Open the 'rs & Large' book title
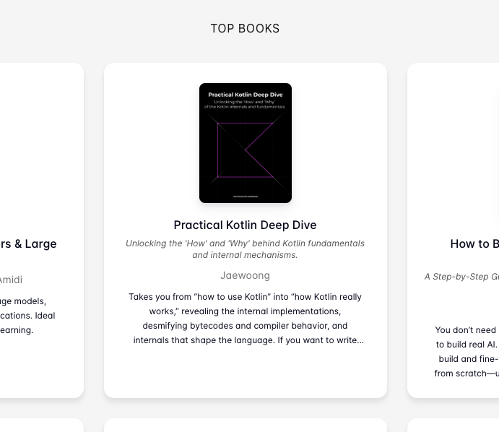 click(28, 244)
